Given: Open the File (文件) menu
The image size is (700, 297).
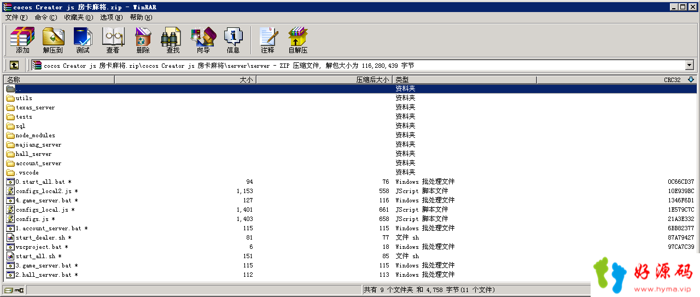Looking at the screenshot, I should (16, 18).
